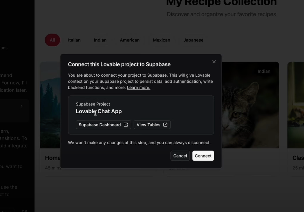Open the cat recipe card image
The height and width of the screenshot is (212, 304).
coord(250,105)
